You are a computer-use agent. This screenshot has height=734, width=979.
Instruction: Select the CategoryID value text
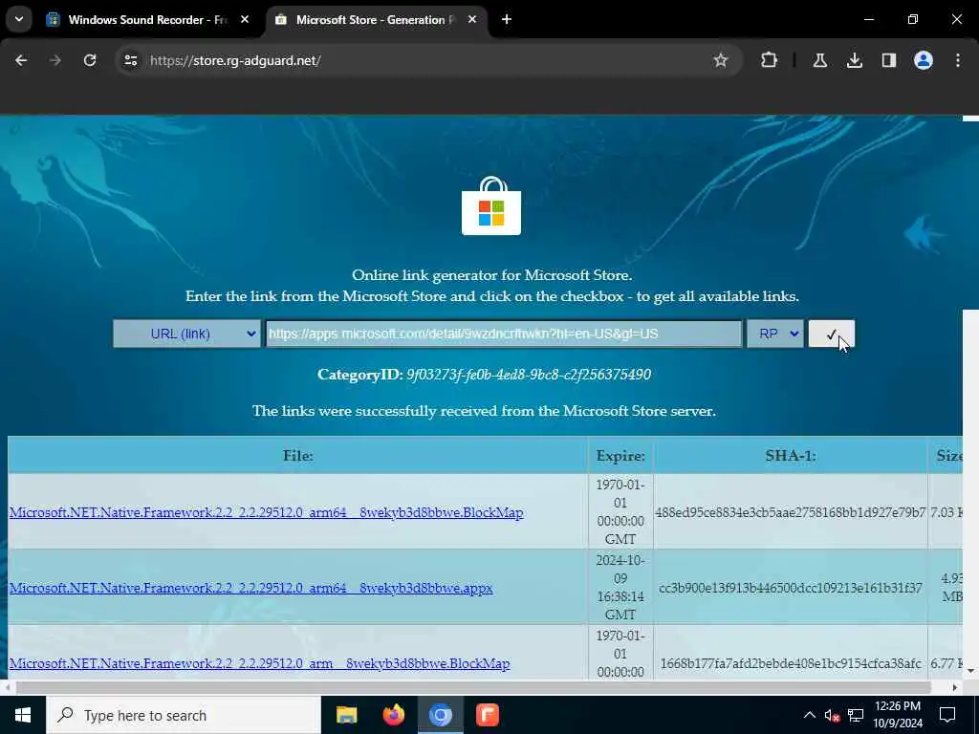point(529,375)
